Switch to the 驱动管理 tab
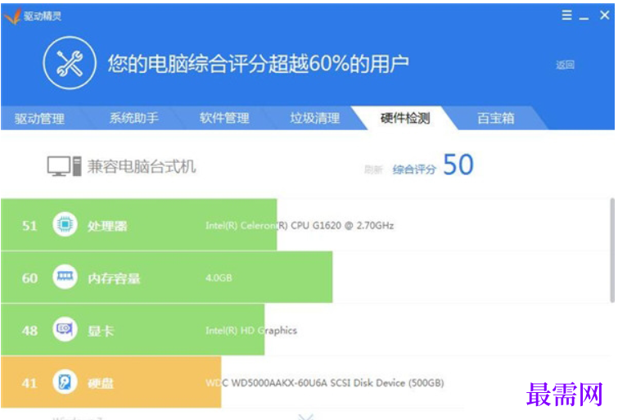Viewport: 618px width, 420px height. (39, 119)
